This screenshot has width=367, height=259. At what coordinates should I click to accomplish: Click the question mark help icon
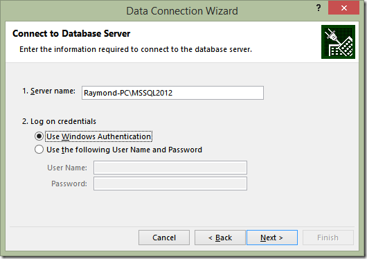[319, 8]
